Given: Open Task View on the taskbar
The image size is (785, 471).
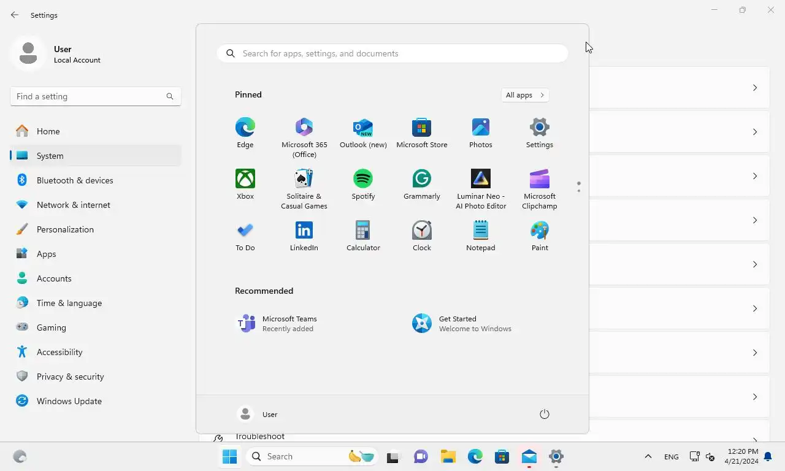Looking at the screenshot, I should pyautogui.click(x=393, y=456).
